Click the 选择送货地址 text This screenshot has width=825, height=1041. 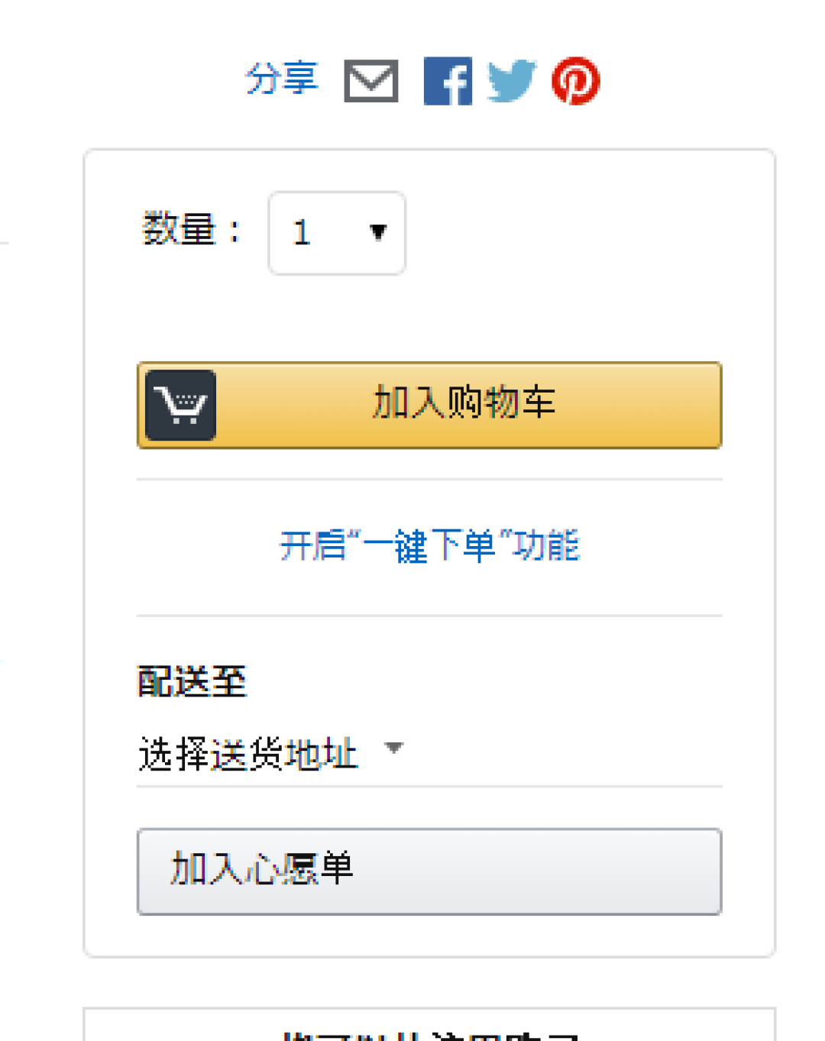point(248,754)
